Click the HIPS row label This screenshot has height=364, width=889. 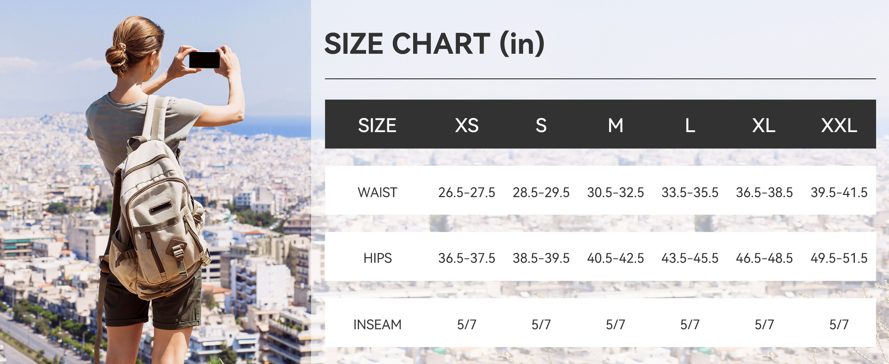click(x=377, y=258)
